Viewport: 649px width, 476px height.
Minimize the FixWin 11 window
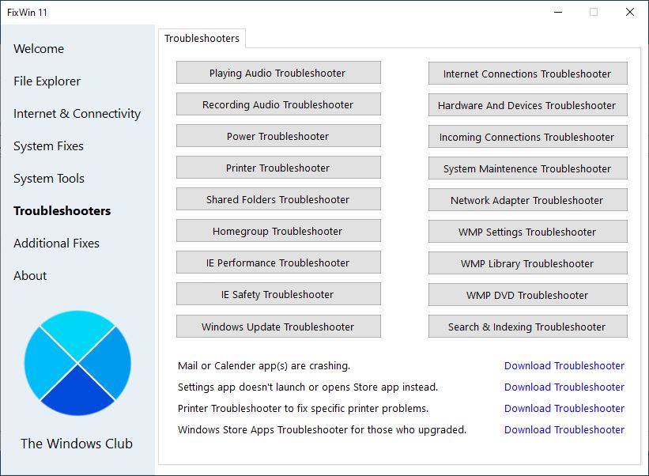tap(558, 13)
